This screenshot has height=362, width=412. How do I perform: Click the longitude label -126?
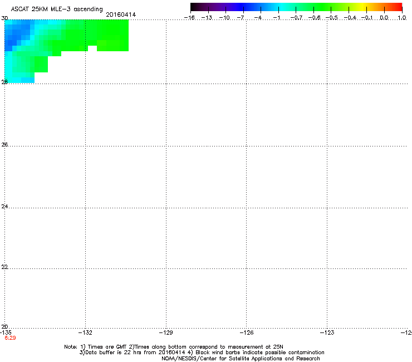click(247, 332)
